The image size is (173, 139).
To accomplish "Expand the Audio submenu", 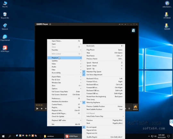I will [65, 67].
